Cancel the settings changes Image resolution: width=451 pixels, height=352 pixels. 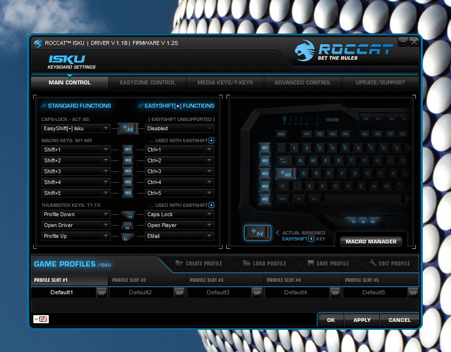[400, 320]
